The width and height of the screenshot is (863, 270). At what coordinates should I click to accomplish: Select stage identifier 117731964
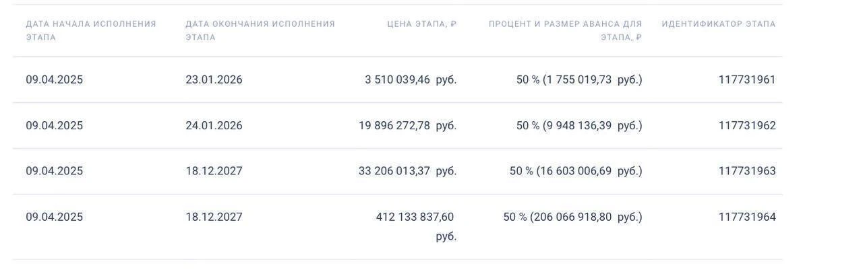(x=746, y=217)
